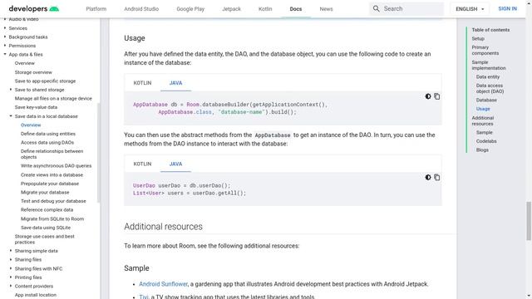Viewport: 532px width, 299px height.
Task: Copy the userDao code sample
Action: (437, 177)
